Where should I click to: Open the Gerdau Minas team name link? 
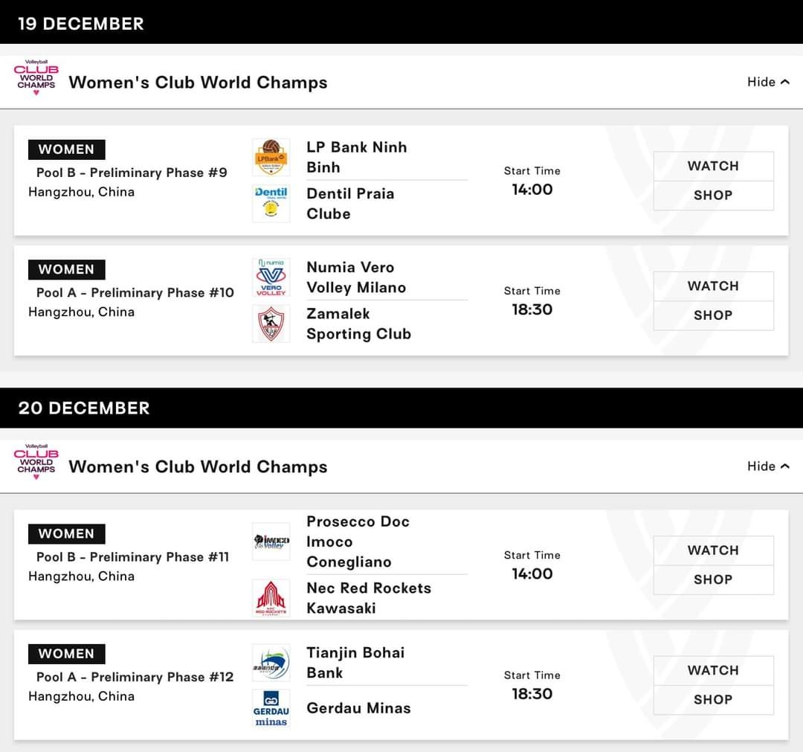tap(358, 708)
